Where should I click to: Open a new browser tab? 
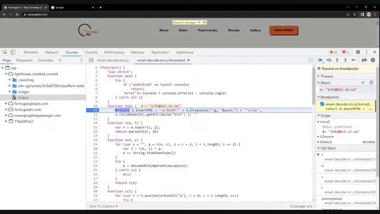100,8
